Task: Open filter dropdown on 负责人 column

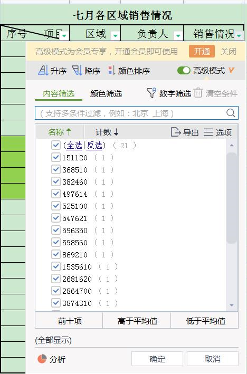Action: 178,36
